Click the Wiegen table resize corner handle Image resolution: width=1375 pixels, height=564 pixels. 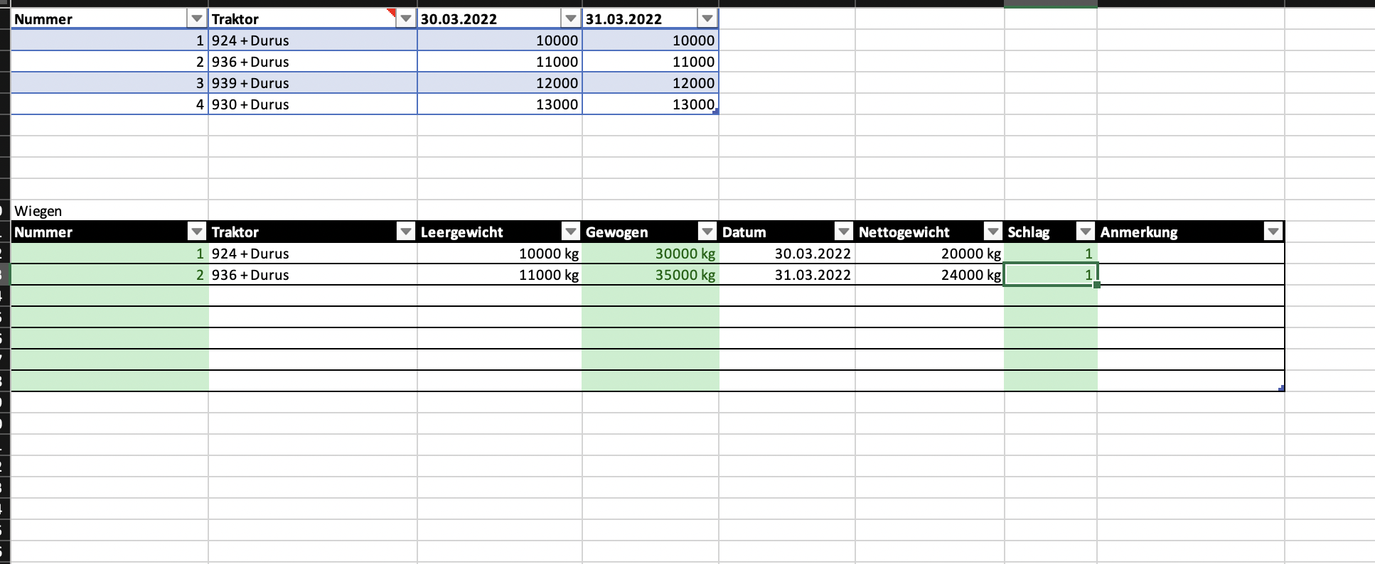[1282, 389]
